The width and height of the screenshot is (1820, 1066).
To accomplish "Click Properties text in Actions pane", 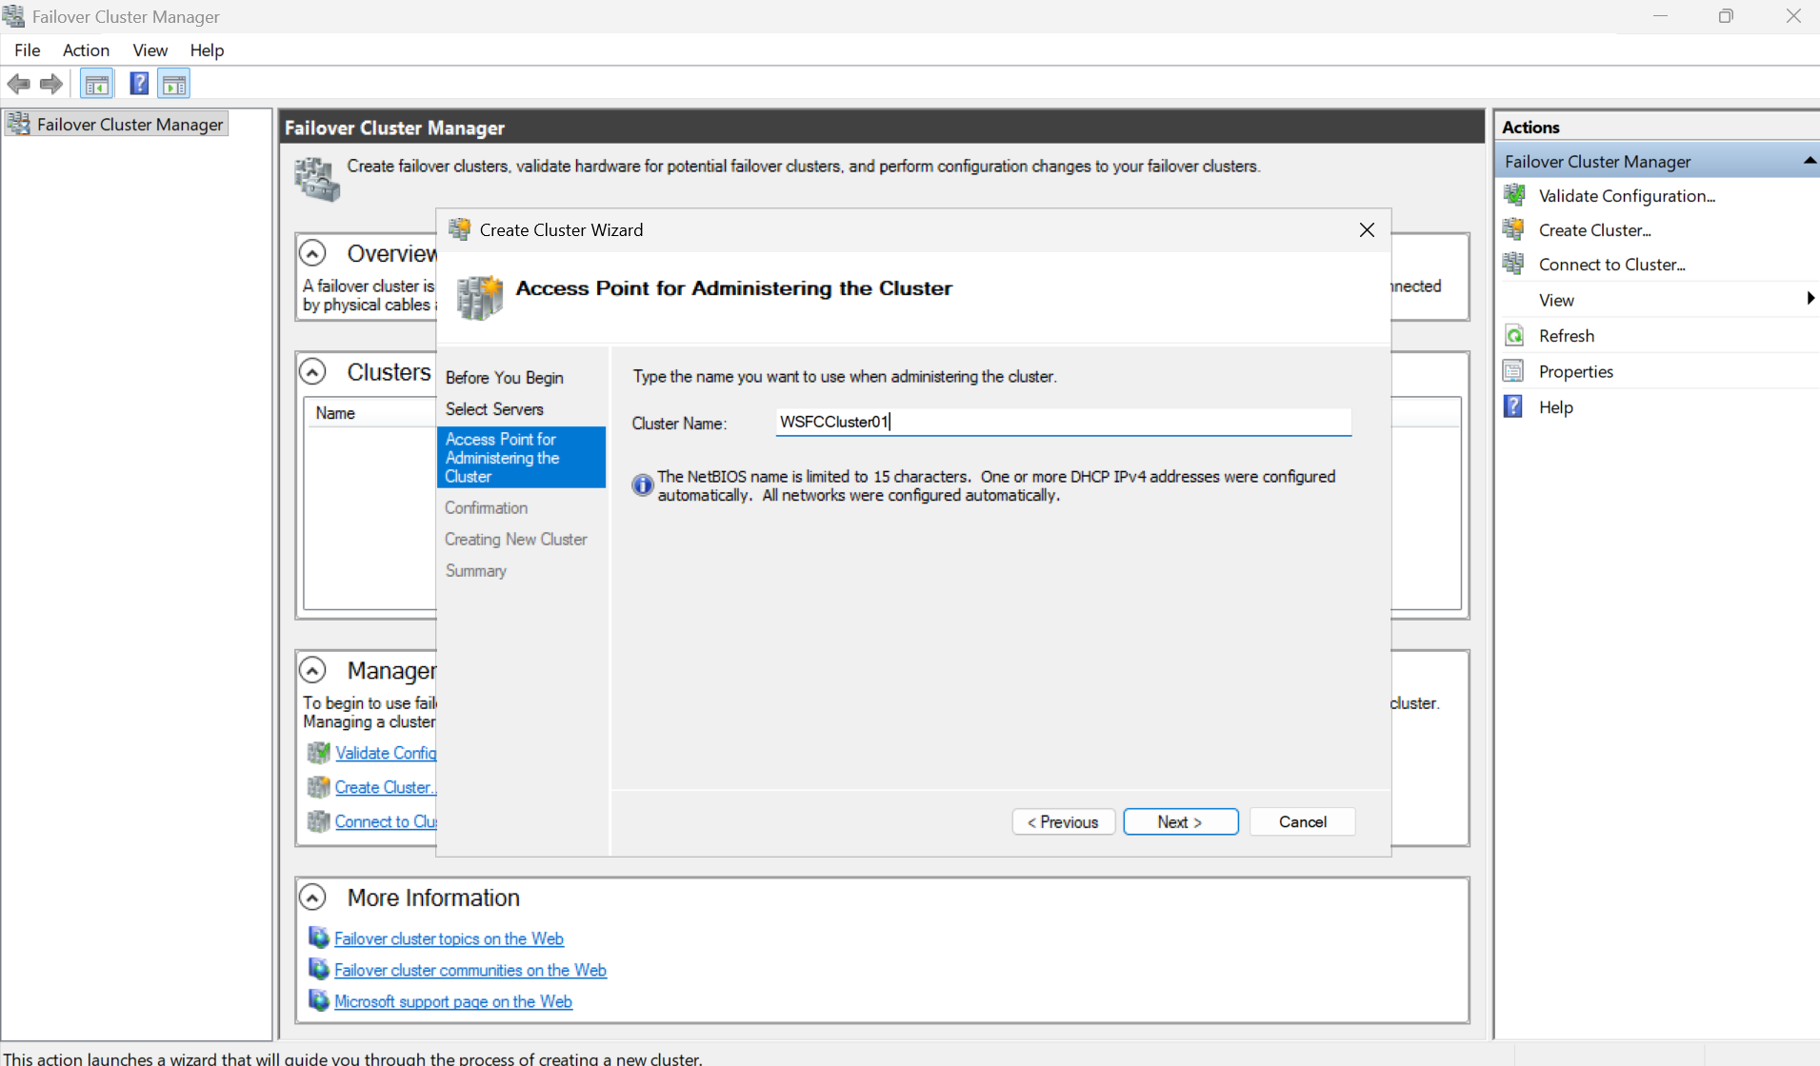I will [x=1576, y=371].
